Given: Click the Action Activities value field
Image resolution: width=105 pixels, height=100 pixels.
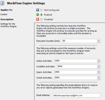Looking at the screenshot, I should pos(76,61).
